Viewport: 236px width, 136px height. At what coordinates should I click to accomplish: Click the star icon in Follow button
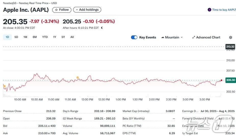[x=56, y=10]
